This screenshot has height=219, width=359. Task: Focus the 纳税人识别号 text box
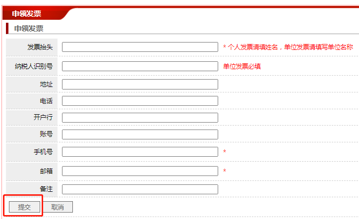tap(140, 66)
